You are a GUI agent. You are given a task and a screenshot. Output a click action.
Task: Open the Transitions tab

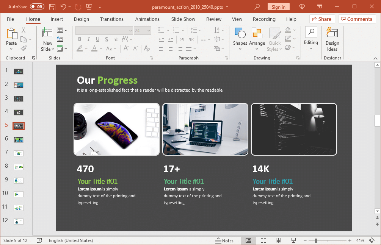tap(111, 19)
